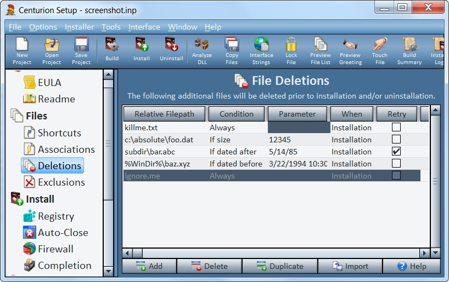The width and height of the screenshot is (449, 282).
Task: Show the Preview Greeting handshake tool
Action: click(x=351, y=51)
